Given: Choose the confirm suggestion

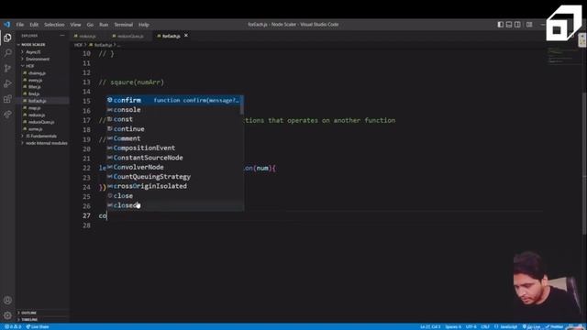Looking at the screenshot, I should click(x=173, y=100).
